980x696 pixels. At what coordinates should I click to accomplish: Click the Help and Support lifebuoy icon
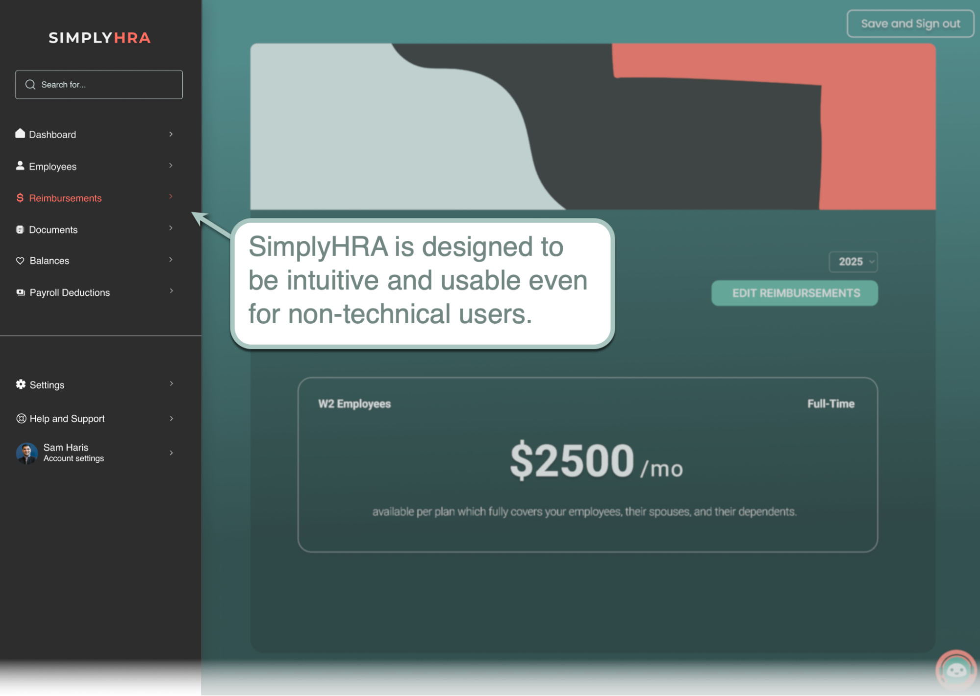[21, 418]
